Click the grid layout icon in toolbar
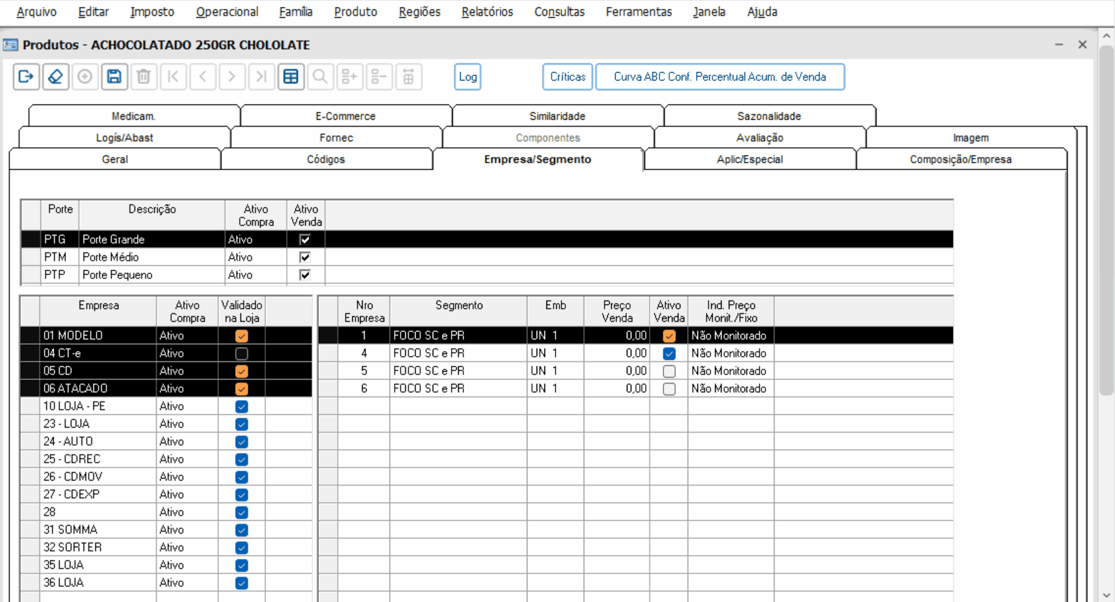Viewport: 1115px width, 602px height. click(x=408, y=77)
